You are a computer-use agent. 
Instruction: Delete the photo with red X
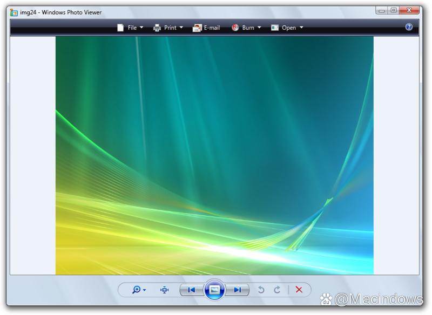(299, 290)
